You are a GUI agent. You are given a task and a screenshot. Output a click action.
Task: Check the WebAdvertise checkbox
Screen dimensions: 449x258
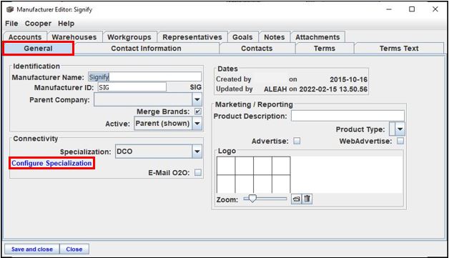point(400,141)
